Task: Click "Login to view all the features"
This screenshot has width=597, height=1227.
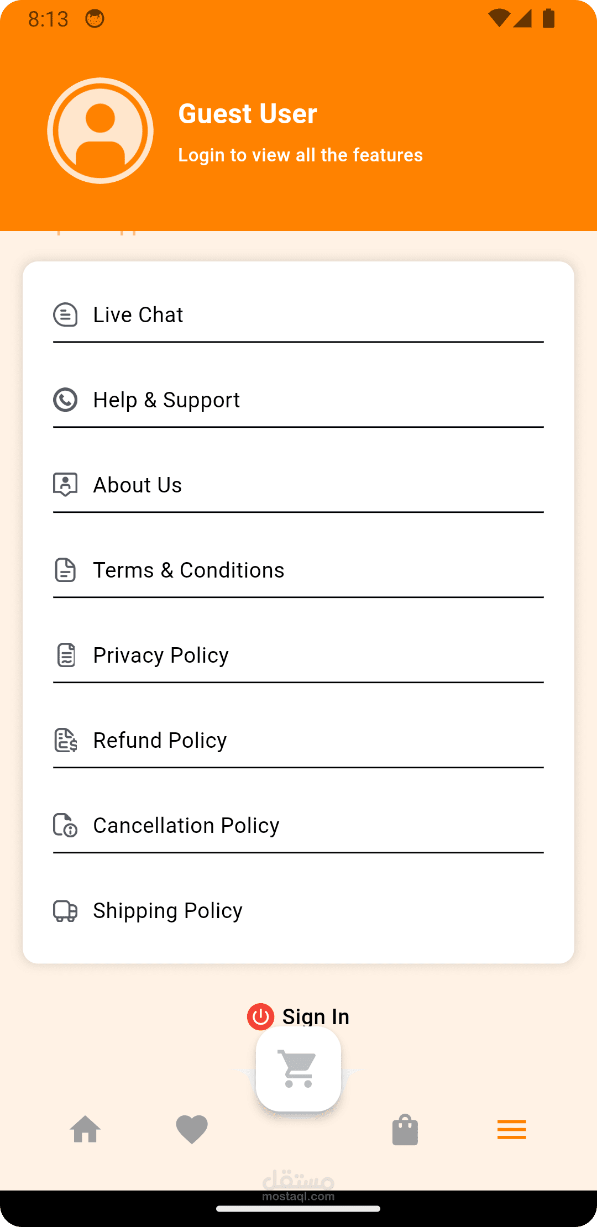Action: coord(300,155)
